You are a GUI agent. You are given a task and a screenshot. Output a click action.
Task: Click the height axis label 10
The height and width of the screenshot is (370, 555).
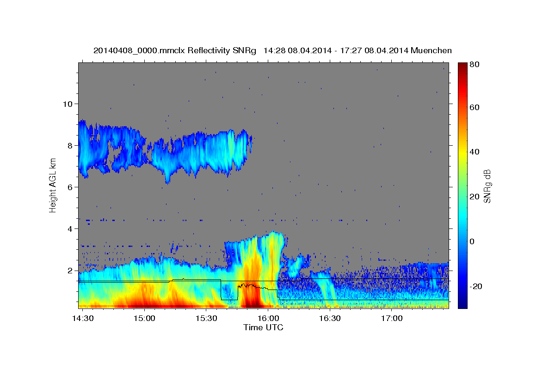pos(68,104)
